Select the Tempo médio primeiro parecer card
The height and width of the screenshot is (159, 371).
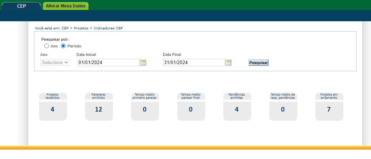[x=145, y=107]
